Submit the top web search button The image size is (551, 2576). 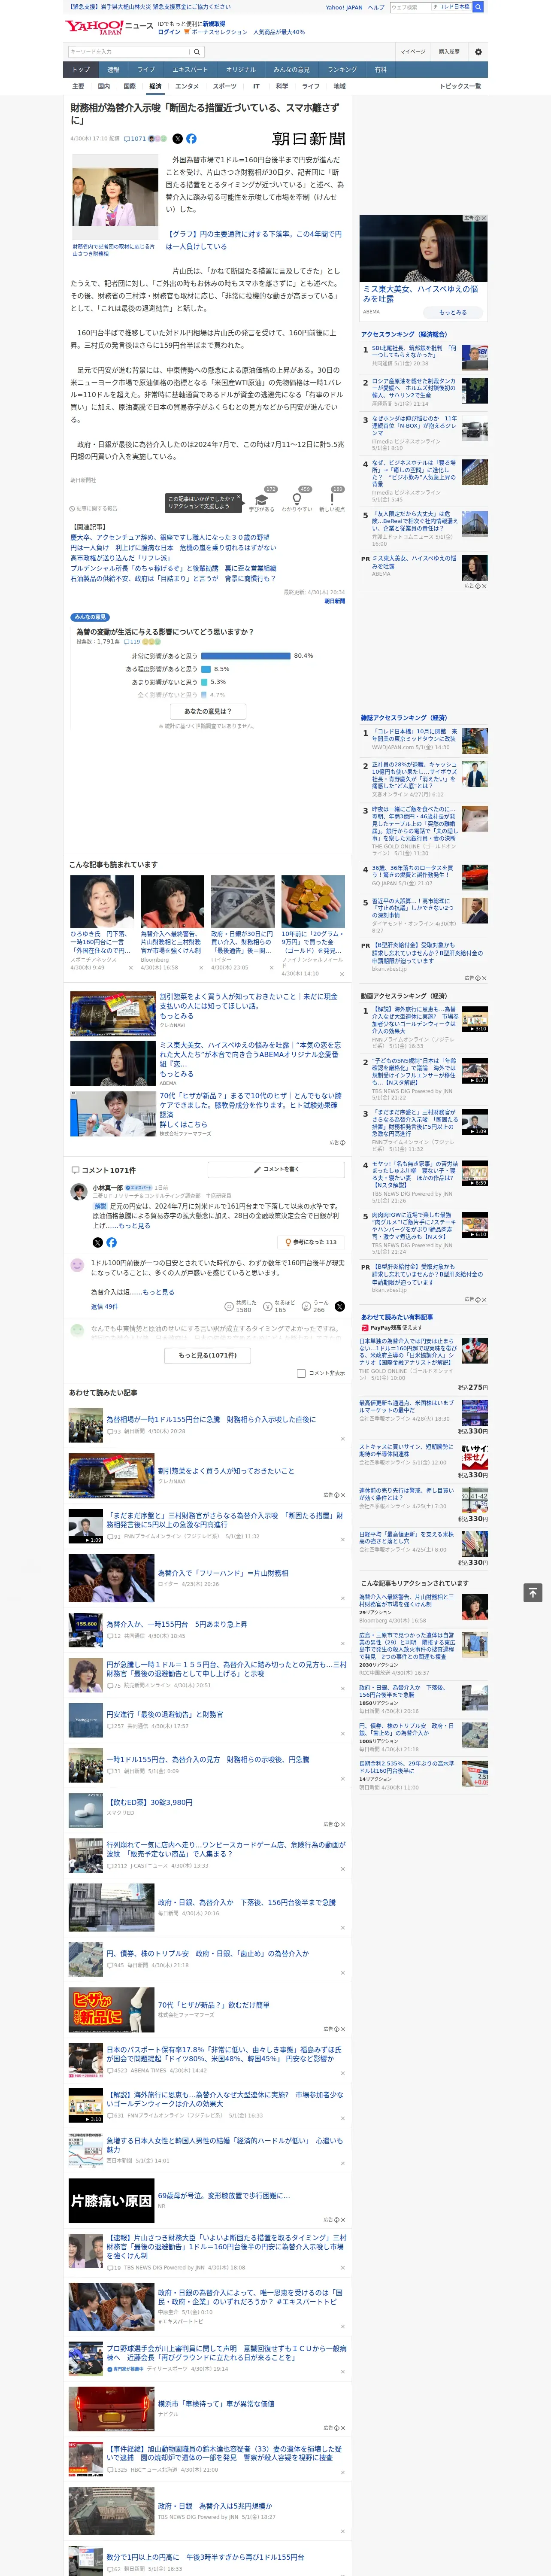pyautogui.click(x=478, y=7)
